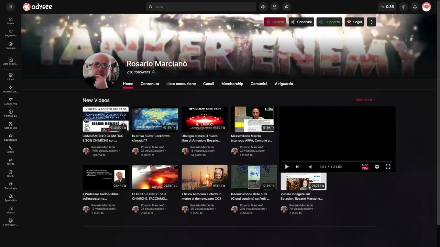Screen dimensions: 440x247
Task: Select the Home channel tab
Action: coord(128,84)
